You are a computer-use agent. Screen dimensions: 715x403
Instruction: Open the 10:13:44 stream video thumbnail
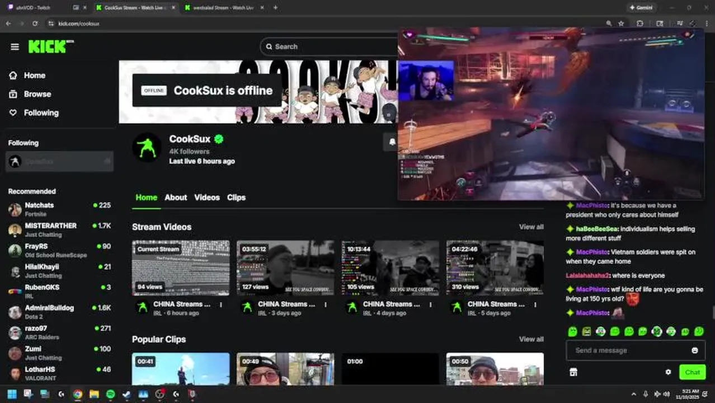click(391, 268)
